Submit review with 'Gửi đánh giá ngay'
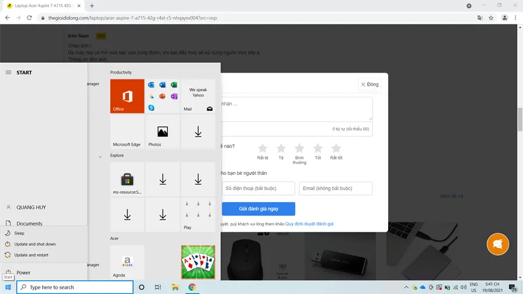This screenshot has height=294, width=523. coord(259,209)
